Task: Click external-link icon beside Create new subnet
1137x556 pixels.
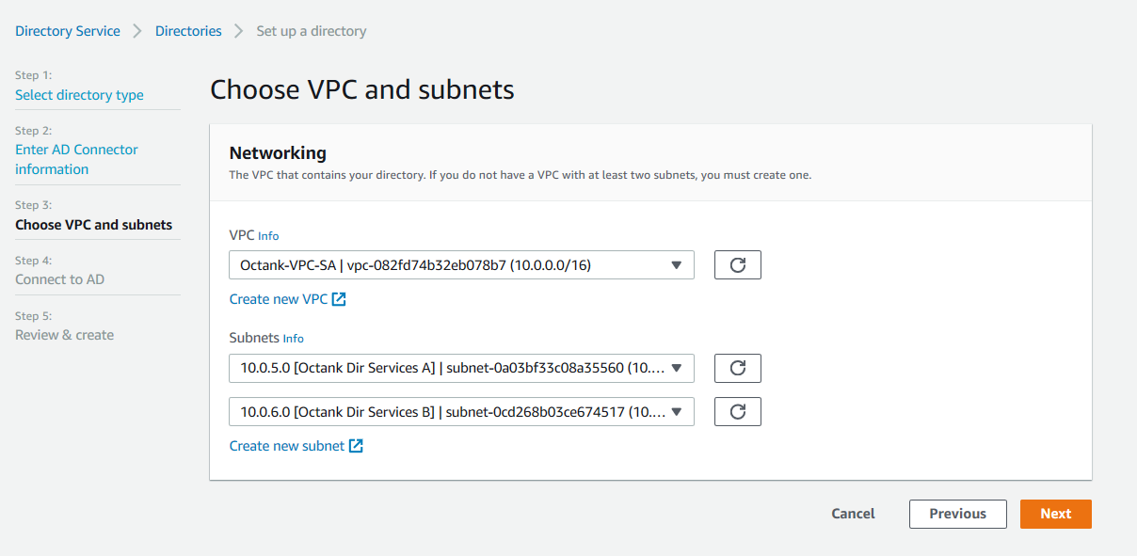Action: [x=356, y=446]
